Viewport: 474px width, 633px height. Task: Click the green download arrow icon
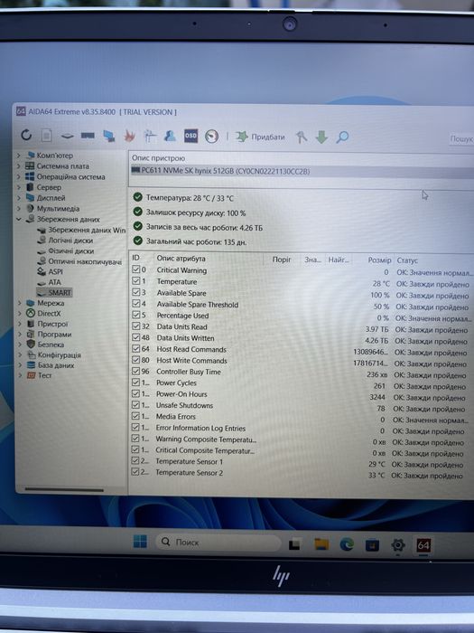321,137
